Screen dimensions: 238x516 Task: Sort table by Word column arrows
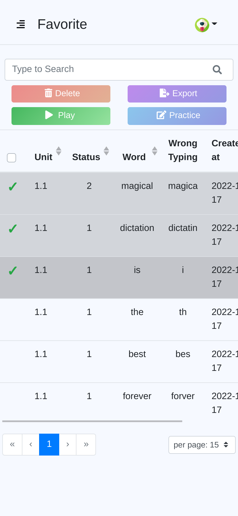[x=155, y=151]
